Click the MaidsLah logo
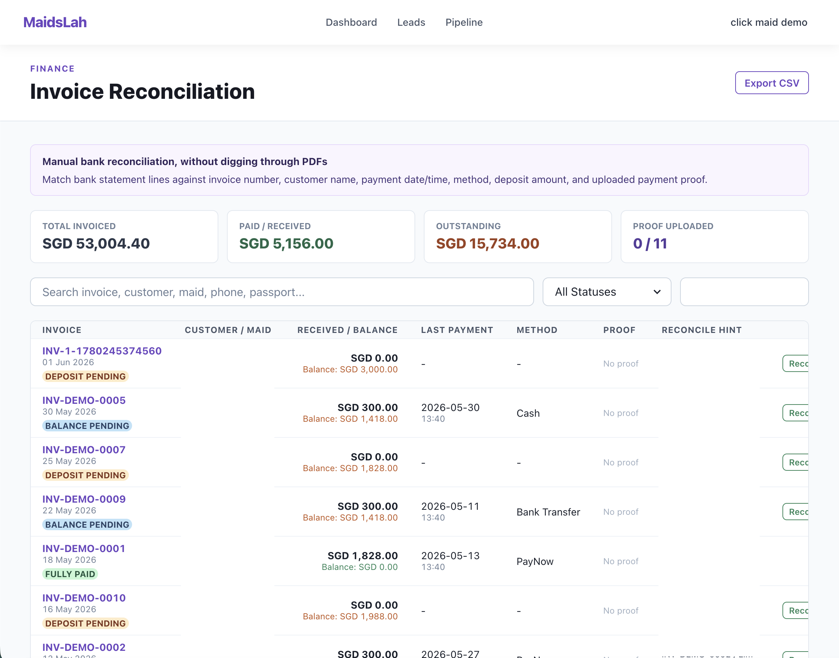Image resolution: width=839 pixels, height=658 pixels. click(x=55, y=22)
